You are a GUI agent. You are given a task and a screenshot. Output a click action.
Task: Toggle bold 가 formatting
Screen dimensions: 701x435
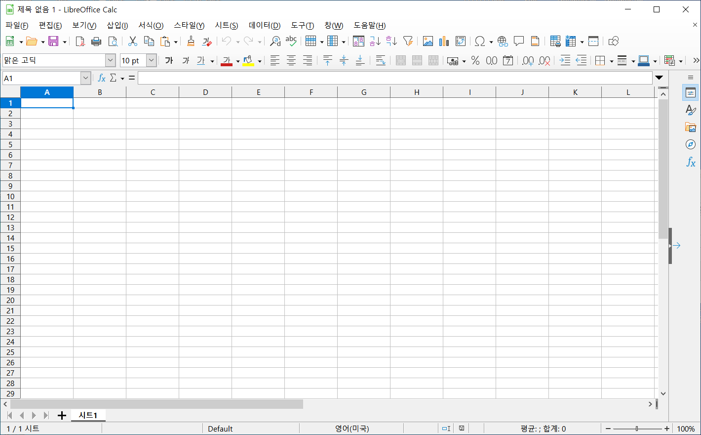[x=169, y=60]
